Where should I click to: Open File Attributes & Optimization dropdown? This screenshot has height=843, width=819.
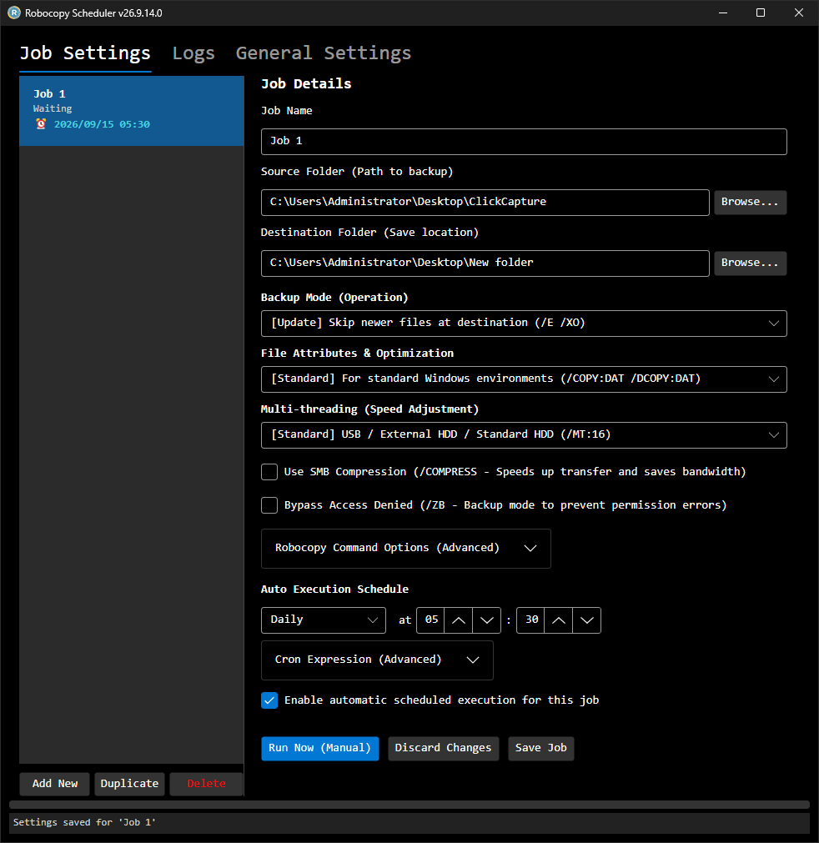click(x=524, y=379)
